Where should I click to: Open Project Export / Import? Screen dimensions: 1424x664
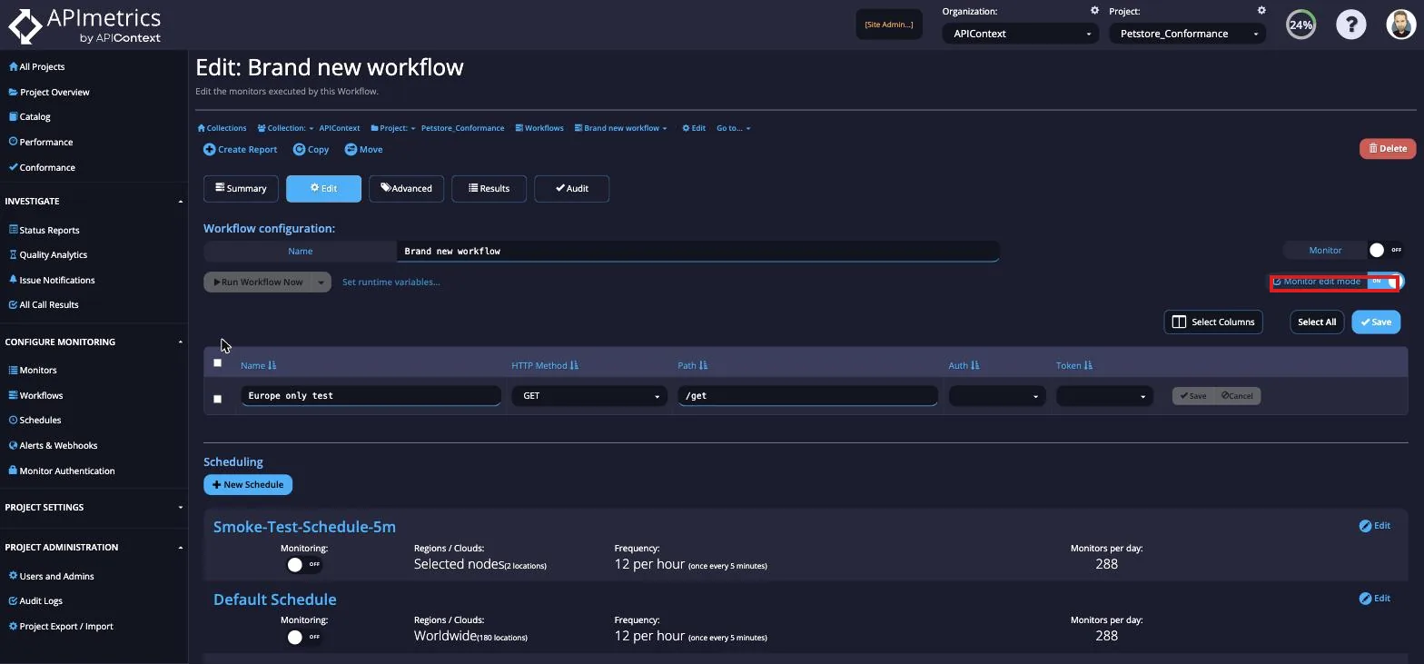pyautogui.click(x=61, y=626)
